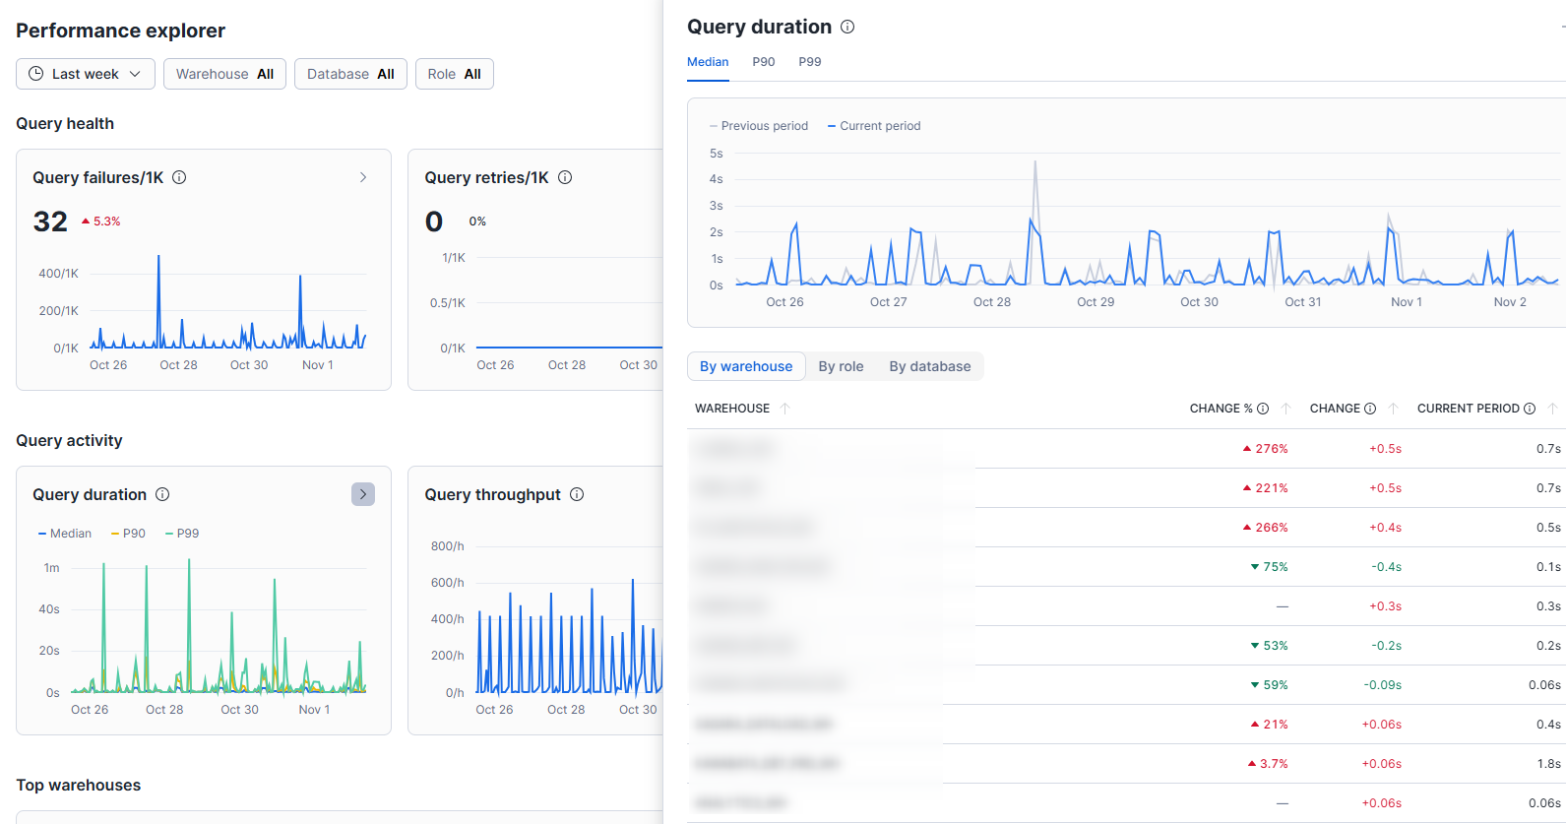Toggle Current period legend series
1566x824 pixels.
point(874,126)
